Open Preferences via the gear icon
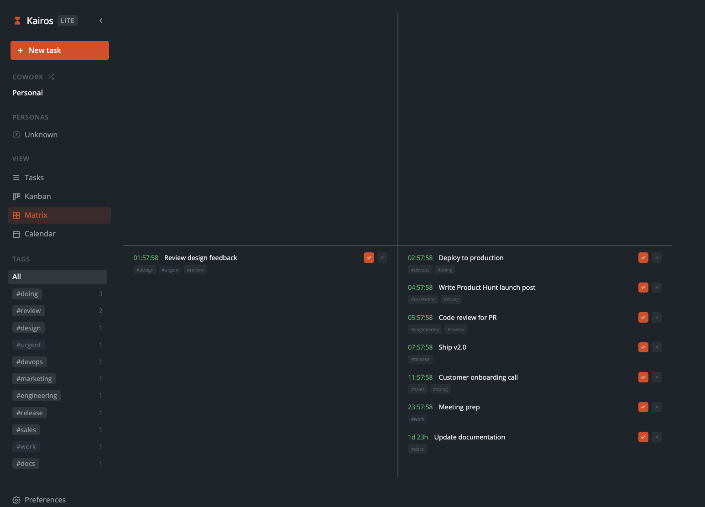This screenshot has height=507, width=705. click(x=16, y=500)
